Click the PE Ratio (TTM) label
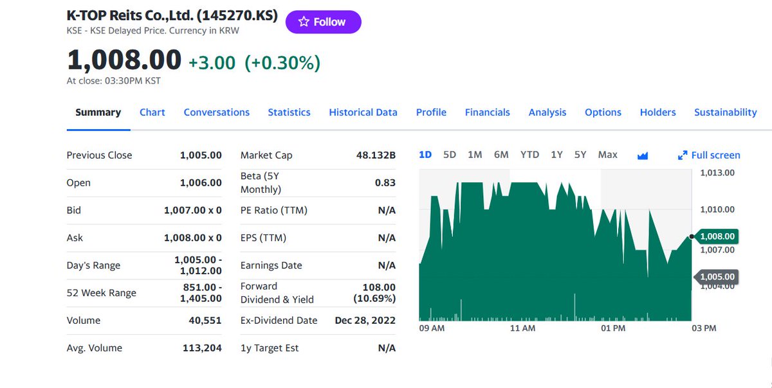 pyautogui.click(x=273, y=211)
